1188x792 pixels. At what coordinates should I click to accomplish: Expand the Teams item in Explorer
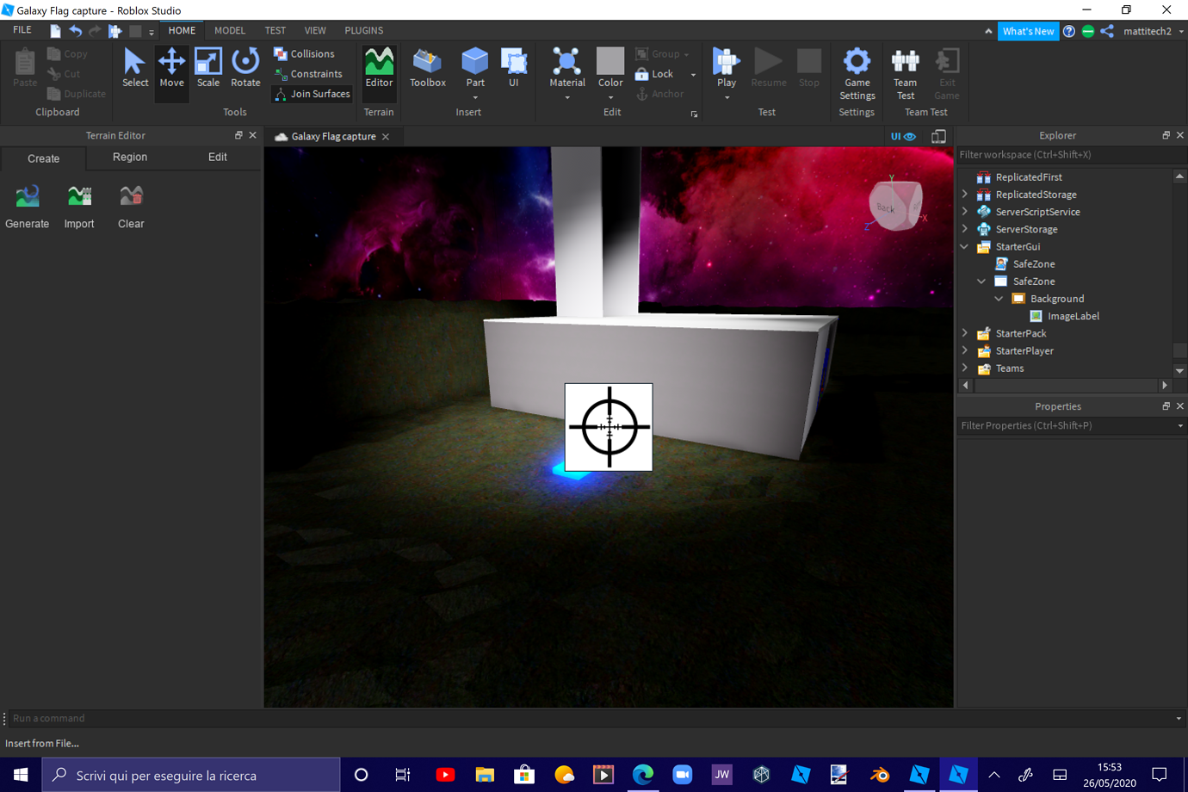(965, 368)
